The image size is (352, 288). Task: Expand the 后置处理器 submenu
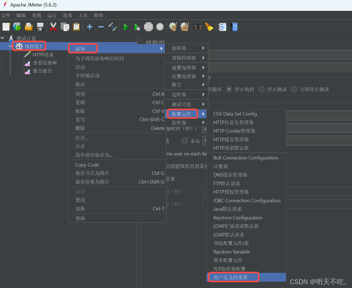[x=187, y=76]
